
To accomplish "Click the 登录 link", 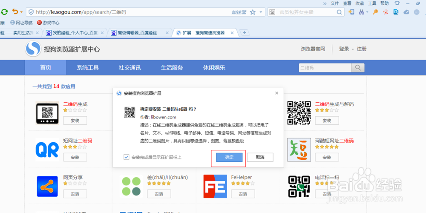I will [x=344, y=49].
